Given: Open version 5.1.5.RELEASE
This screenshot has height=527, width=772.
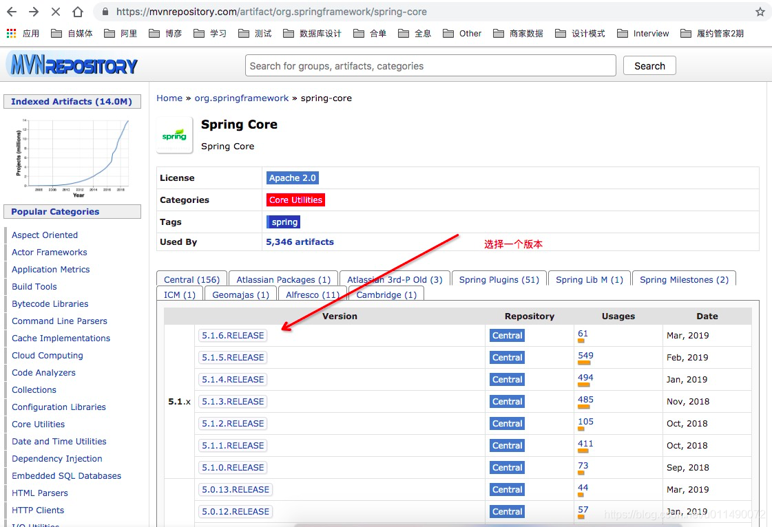Looking at the screenshot, I should pyautogui.click(x=233, y=357).
